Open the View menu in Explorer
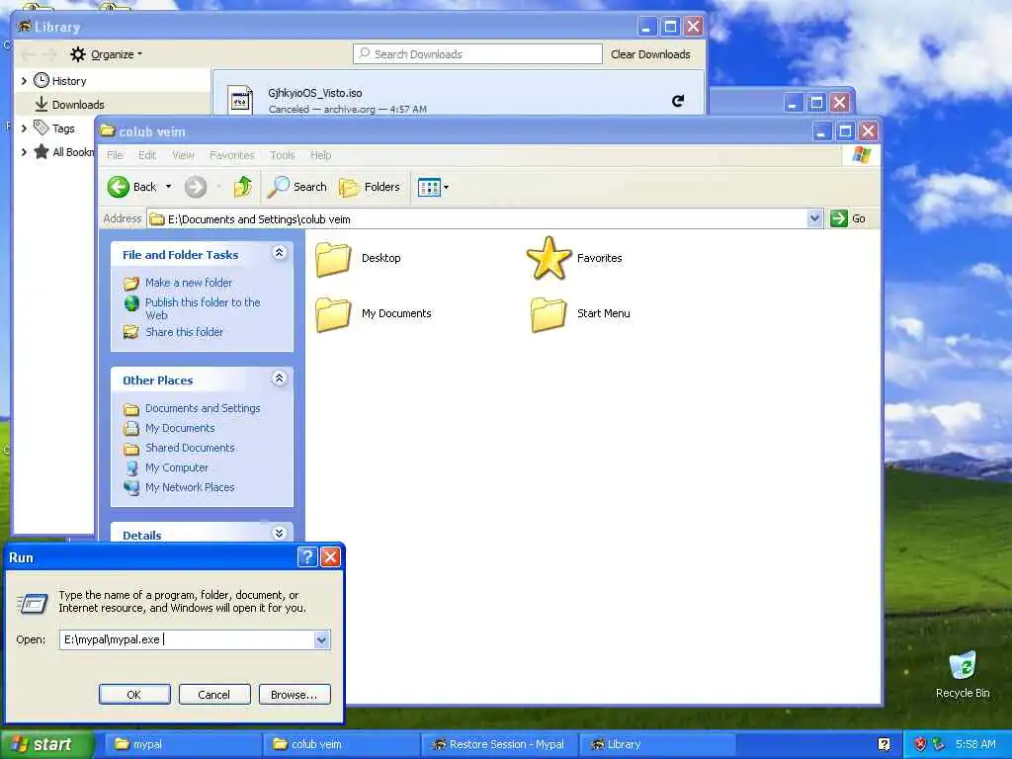This screenshot has height=759, width=1012. tap(183, 155)
